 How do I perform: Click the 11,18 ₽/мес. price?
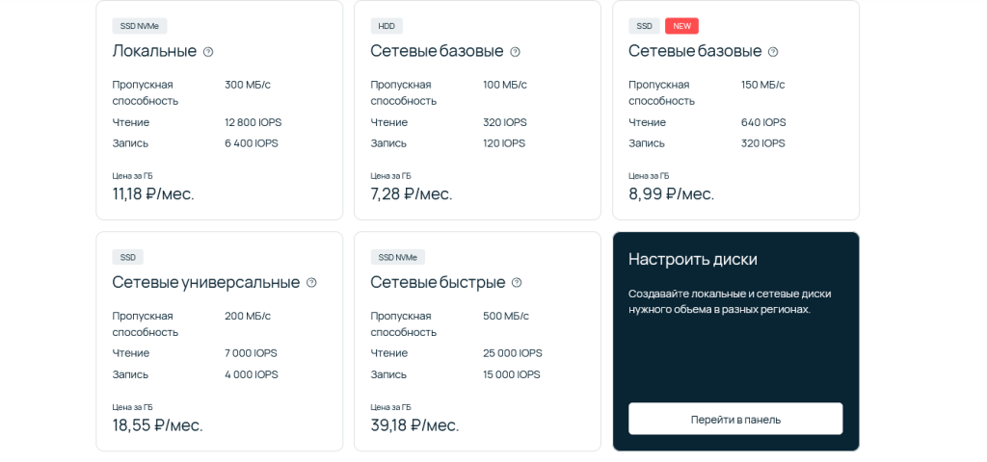coord(153,193)
